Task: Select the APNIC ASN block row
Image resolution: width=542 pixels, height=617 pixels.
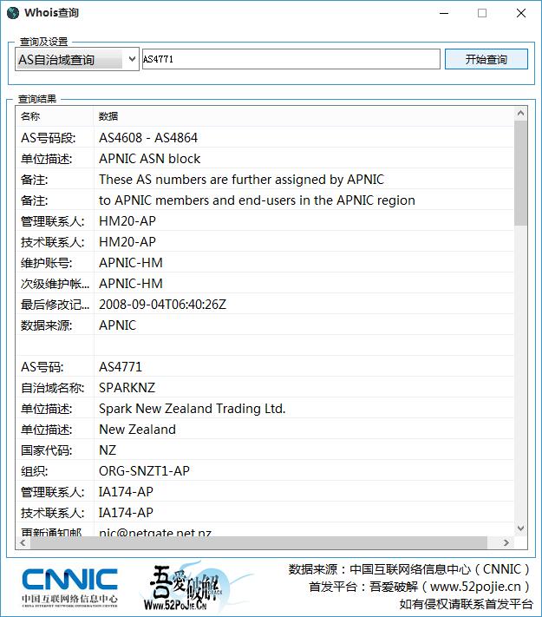Action: (x=264, y=158)
